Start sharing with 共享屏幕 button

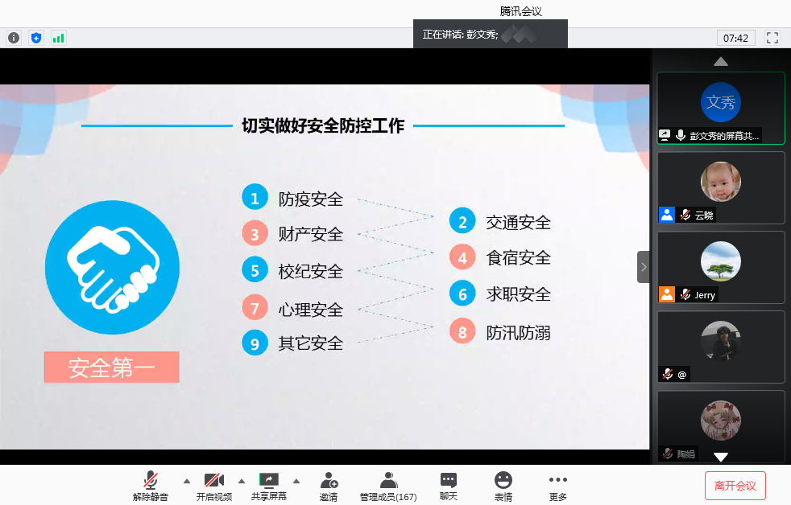[268, 486]
